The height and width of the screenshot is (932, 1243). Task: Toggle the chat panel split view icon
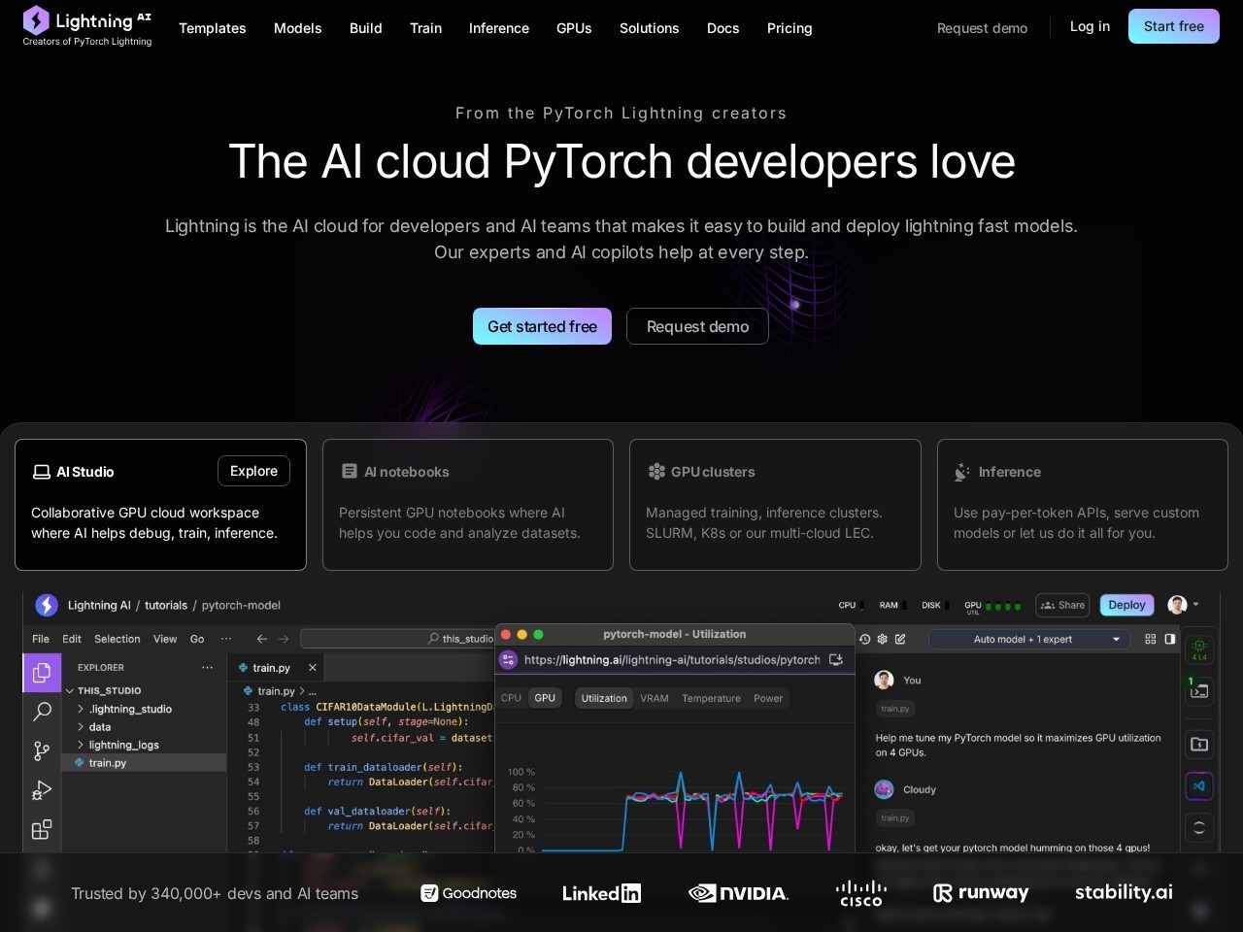1170,639
